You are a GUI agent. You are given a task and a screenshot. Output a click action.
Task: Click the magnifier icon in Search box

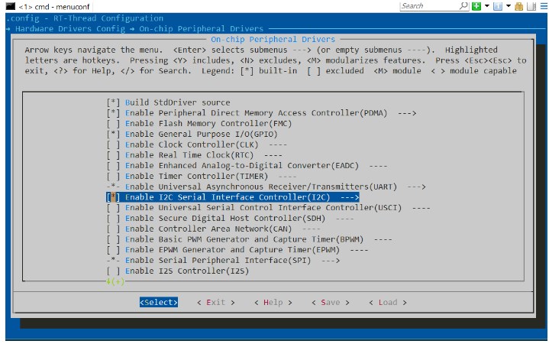click(463, 5)
